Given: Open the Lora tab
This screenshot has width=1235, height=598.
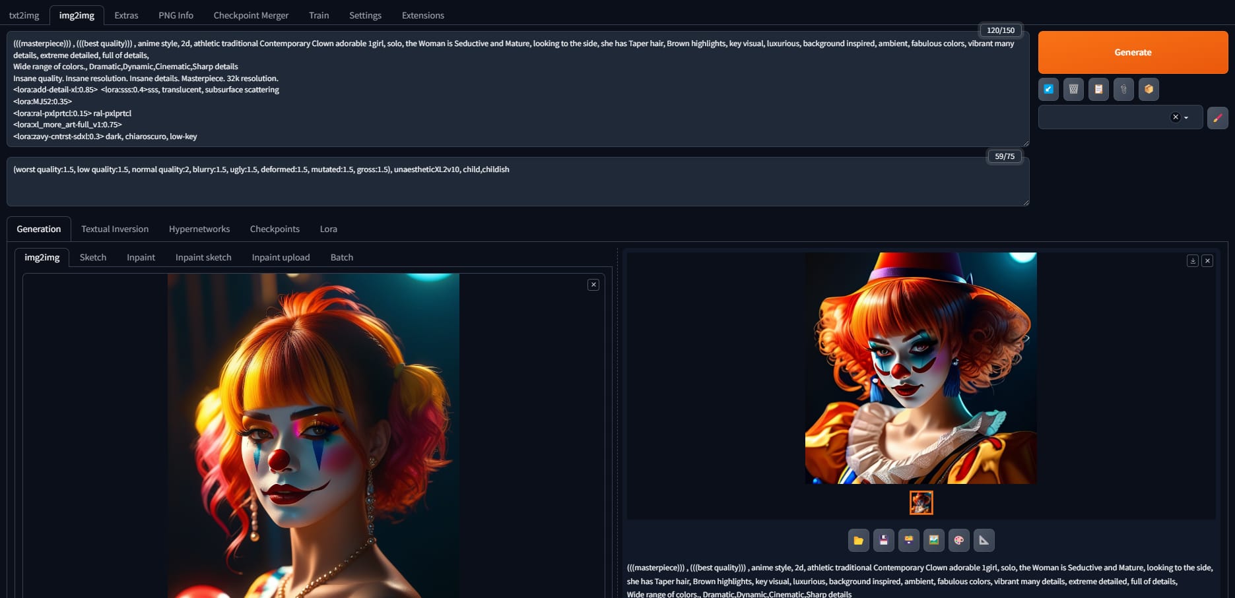Looking at the screenshot, I should click(x=328, y=229).
